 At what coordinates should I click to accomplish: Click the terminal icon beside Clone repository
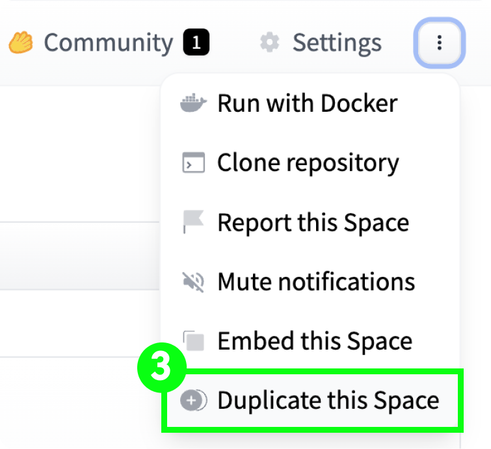click(193, 163)
